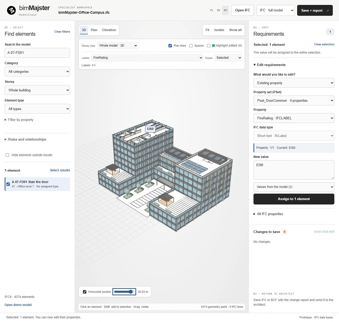Click the Changes to save counter badge

[284, 232]
